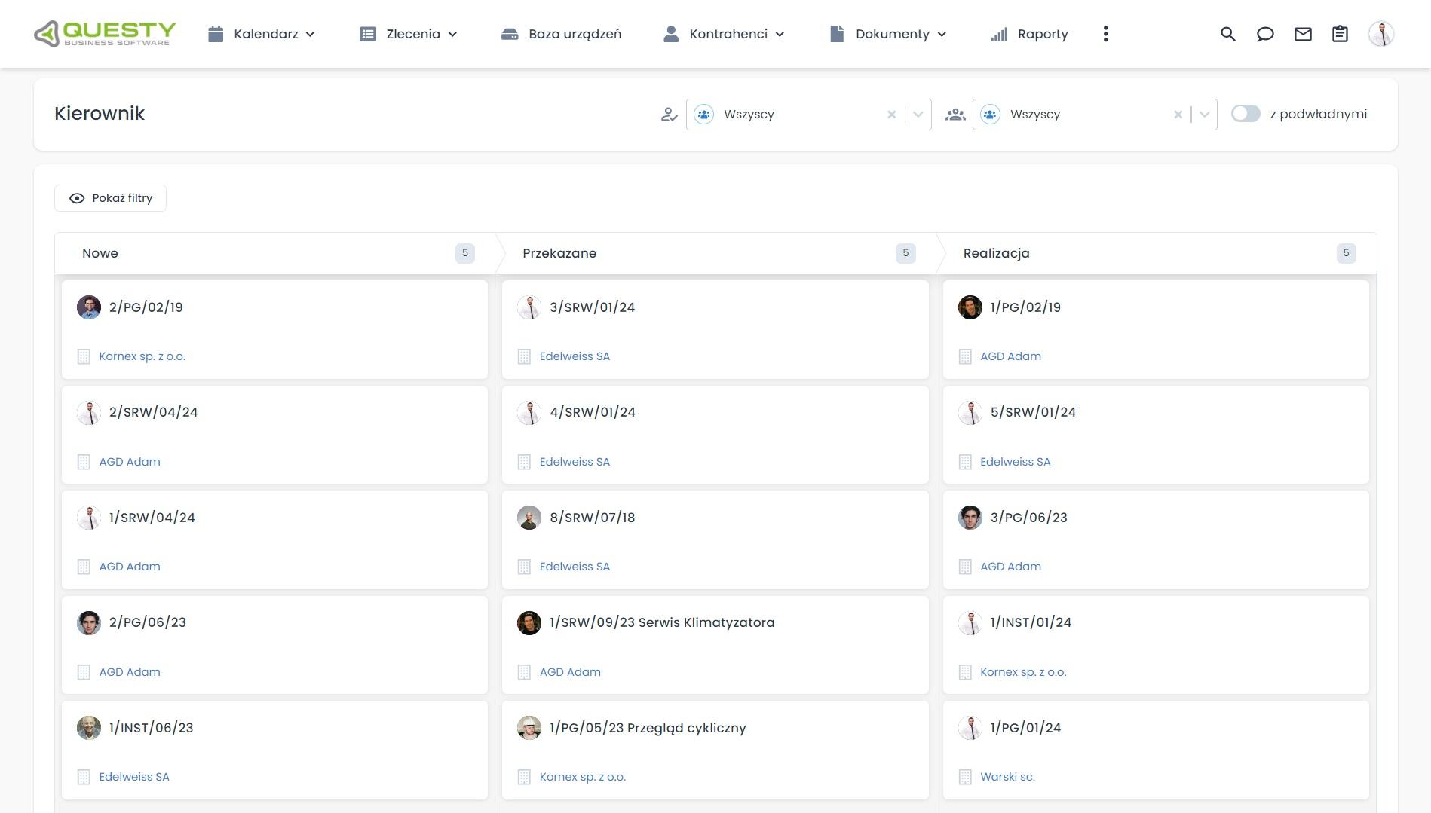The height and width of the screenshot is (813, 1431).
Task: Click avatar on 8/SRW/07/18 card
Action: 529,518
